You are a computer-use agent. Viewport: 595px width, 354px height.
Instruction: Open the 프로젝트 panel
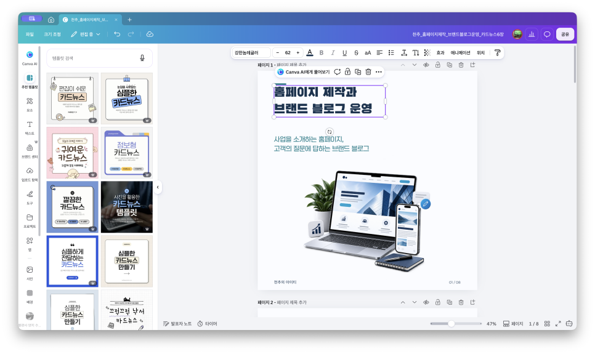click(30, 220)
